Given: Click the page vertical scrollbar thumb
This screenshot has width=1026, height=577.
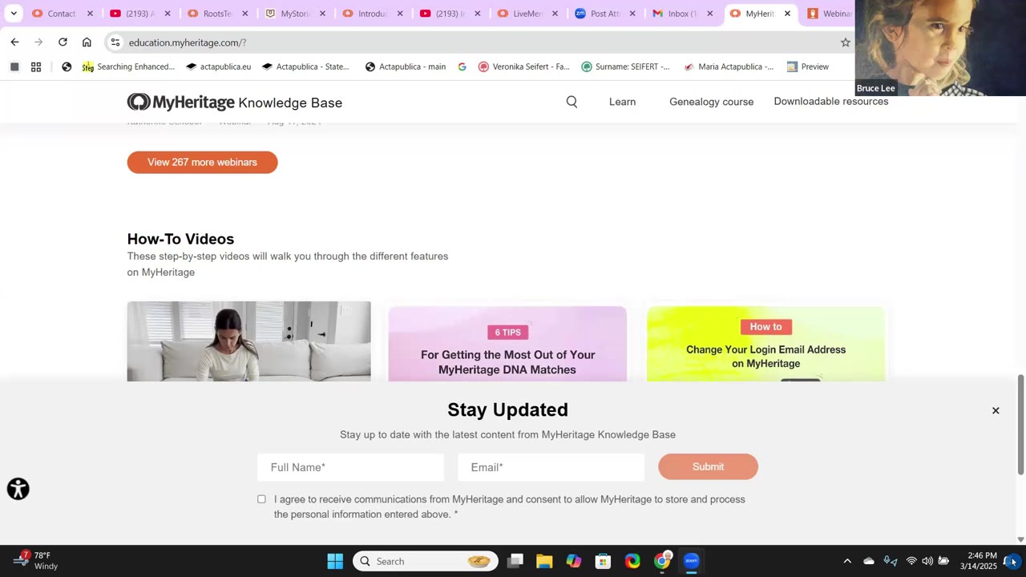Looking at the screenshot, I should pos(1020,424).
